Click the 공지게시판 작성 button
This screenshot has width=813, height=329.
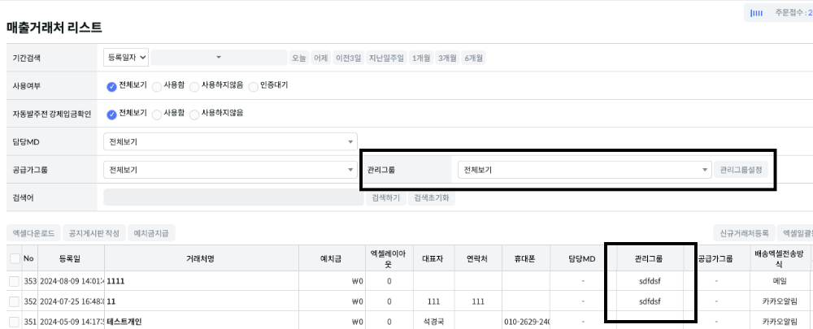(94, 233)
